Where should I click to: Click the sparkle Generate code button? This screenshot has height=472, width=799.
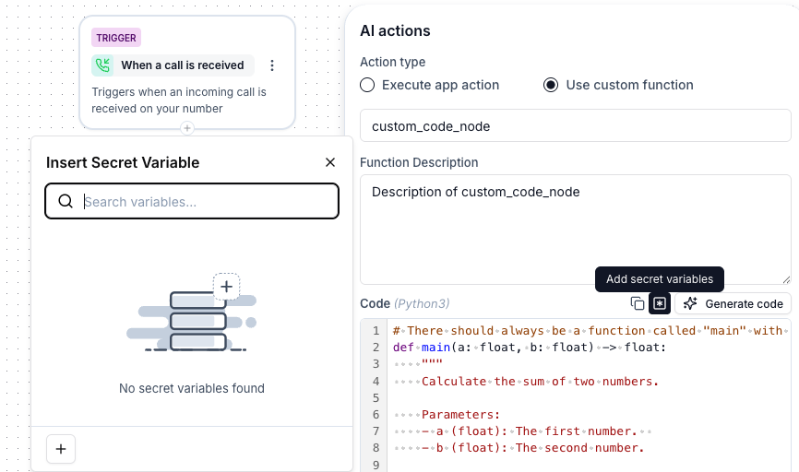click(x=733, y=303)
